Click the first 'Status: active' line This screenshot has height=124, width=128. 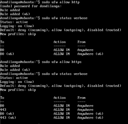click(x=14, y=22)
